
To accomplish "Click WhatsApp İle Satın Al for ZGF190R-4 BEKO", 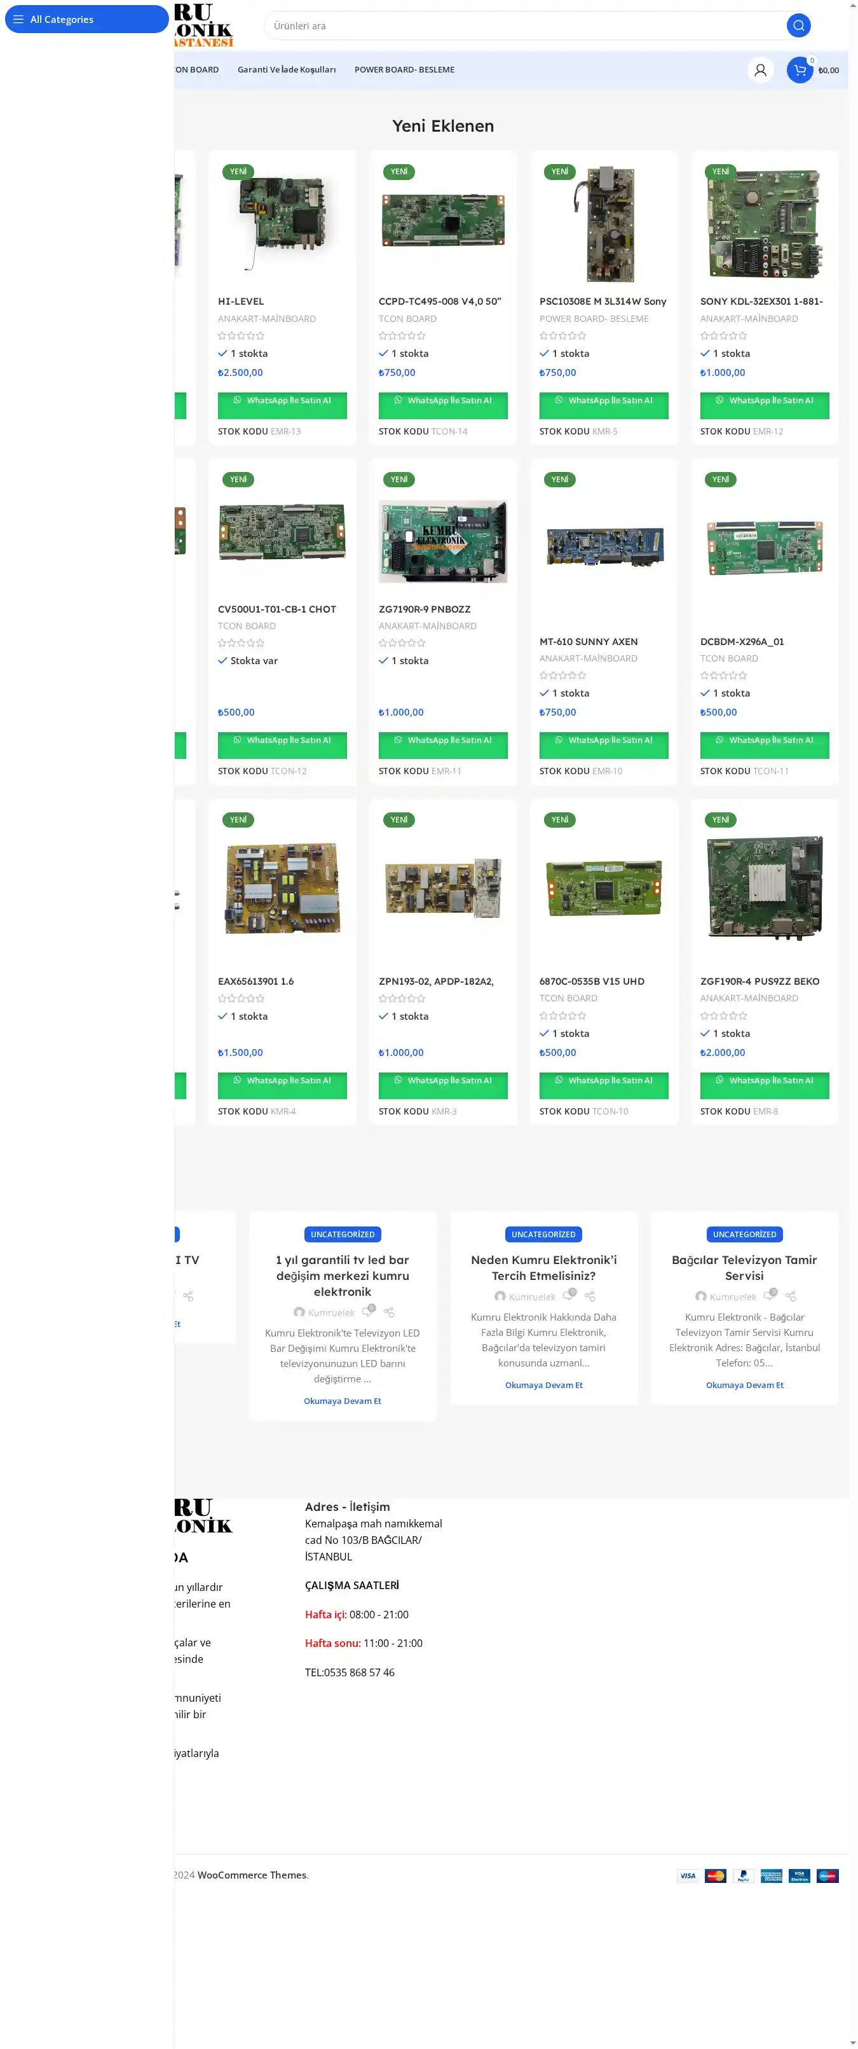I will point(763,1082).
